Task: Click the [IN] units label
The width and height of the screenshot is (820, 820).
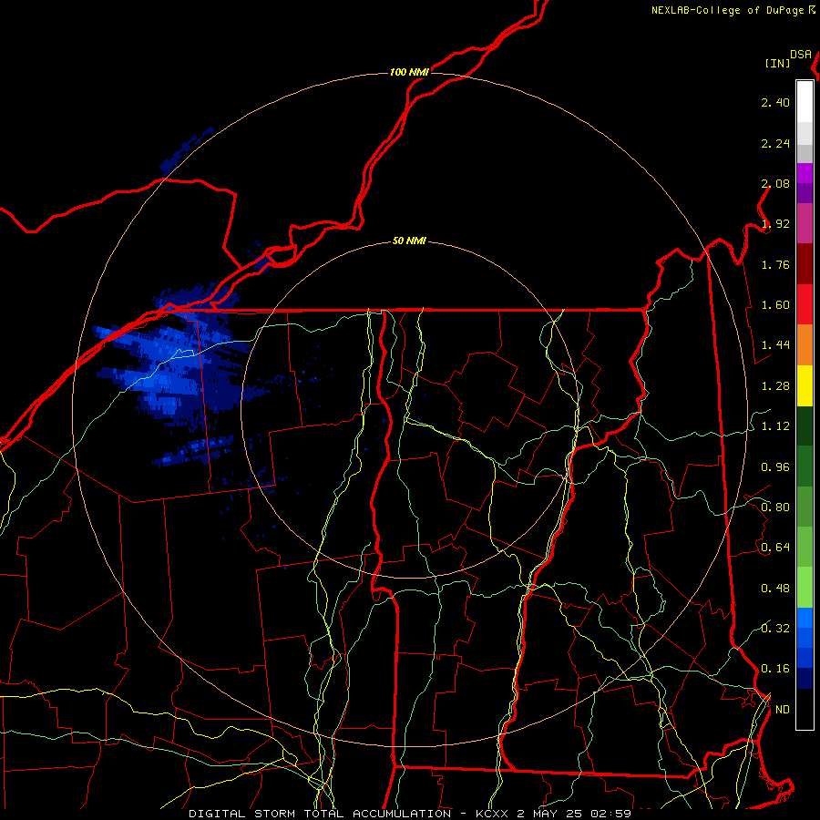Action: (x=777, y=63)
